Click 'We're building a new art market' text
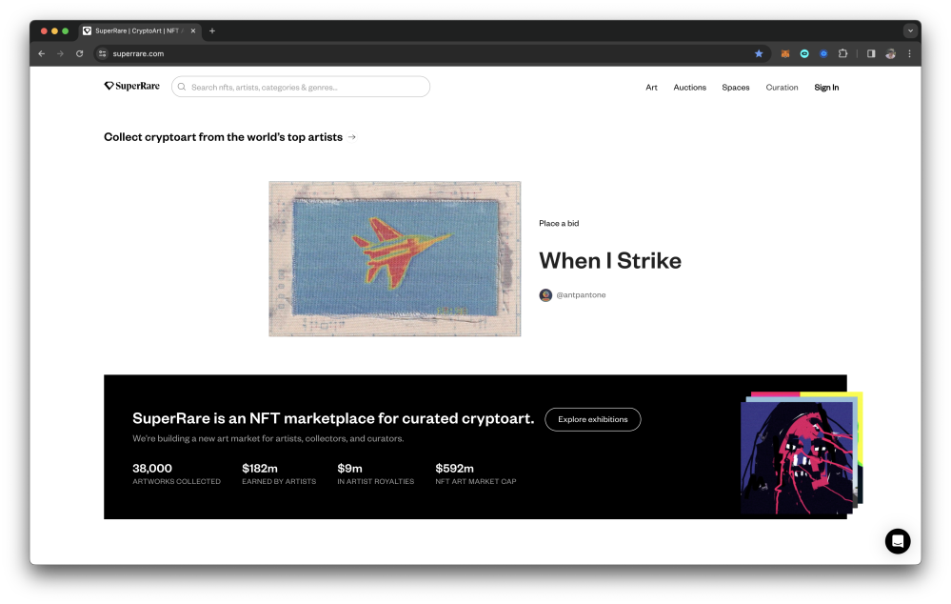 pyautogui.click(x=268, y=438)
